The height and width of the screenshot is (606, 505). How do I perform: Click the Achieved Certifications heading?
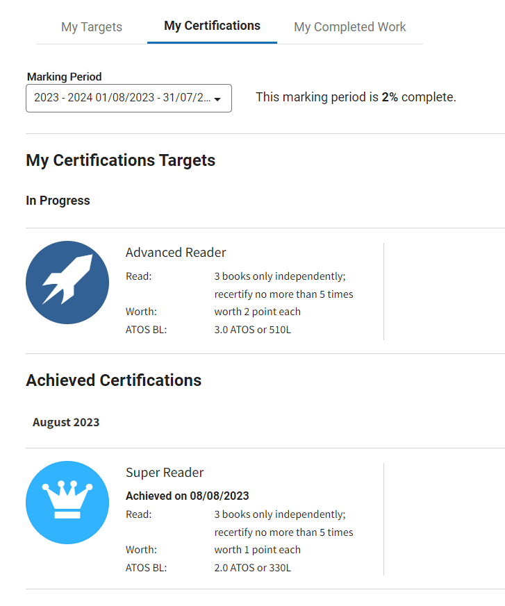click(114, 380)
